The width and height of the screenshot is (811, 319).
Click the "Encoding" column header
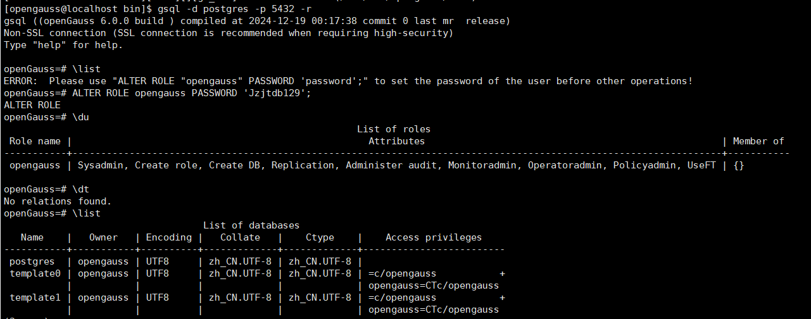[168, 237]
